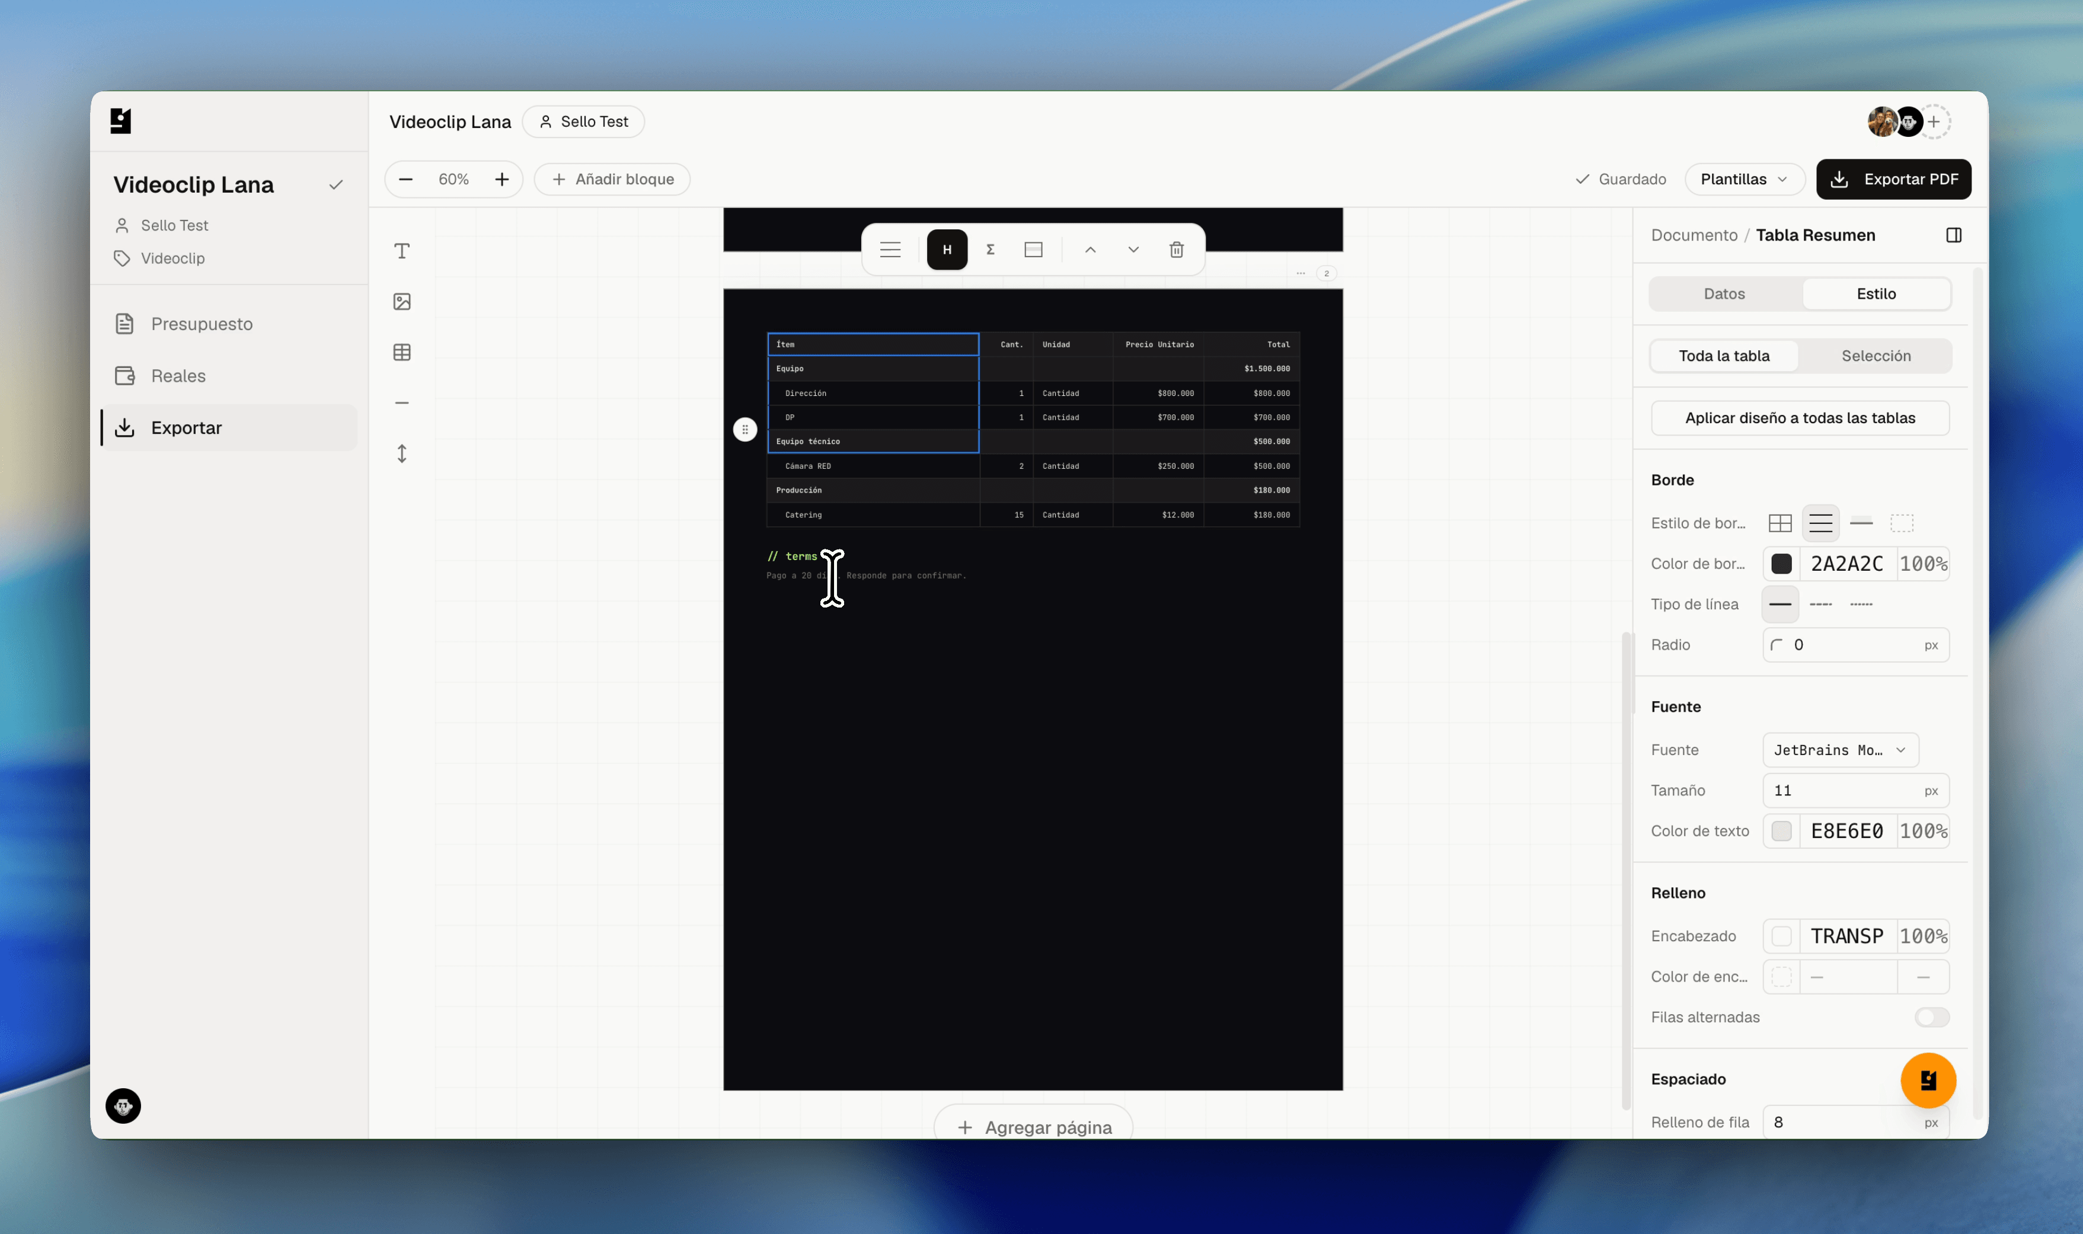This screenshot has width=2083, height=1234.
Task: Switch to the Datos tab
Action: (x=1724, y=293)
